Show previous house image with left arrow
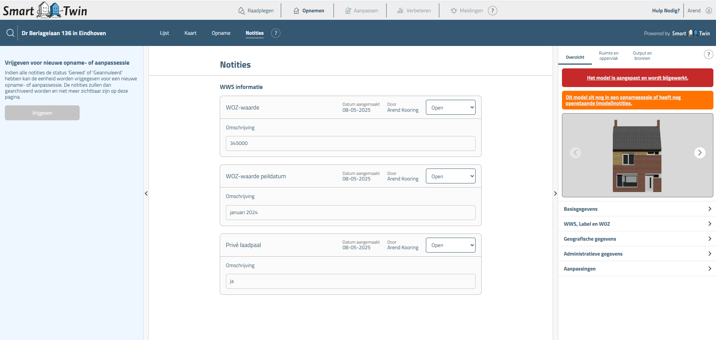The height and width of the screenshot is (340, 716). [x=575, y=153]
